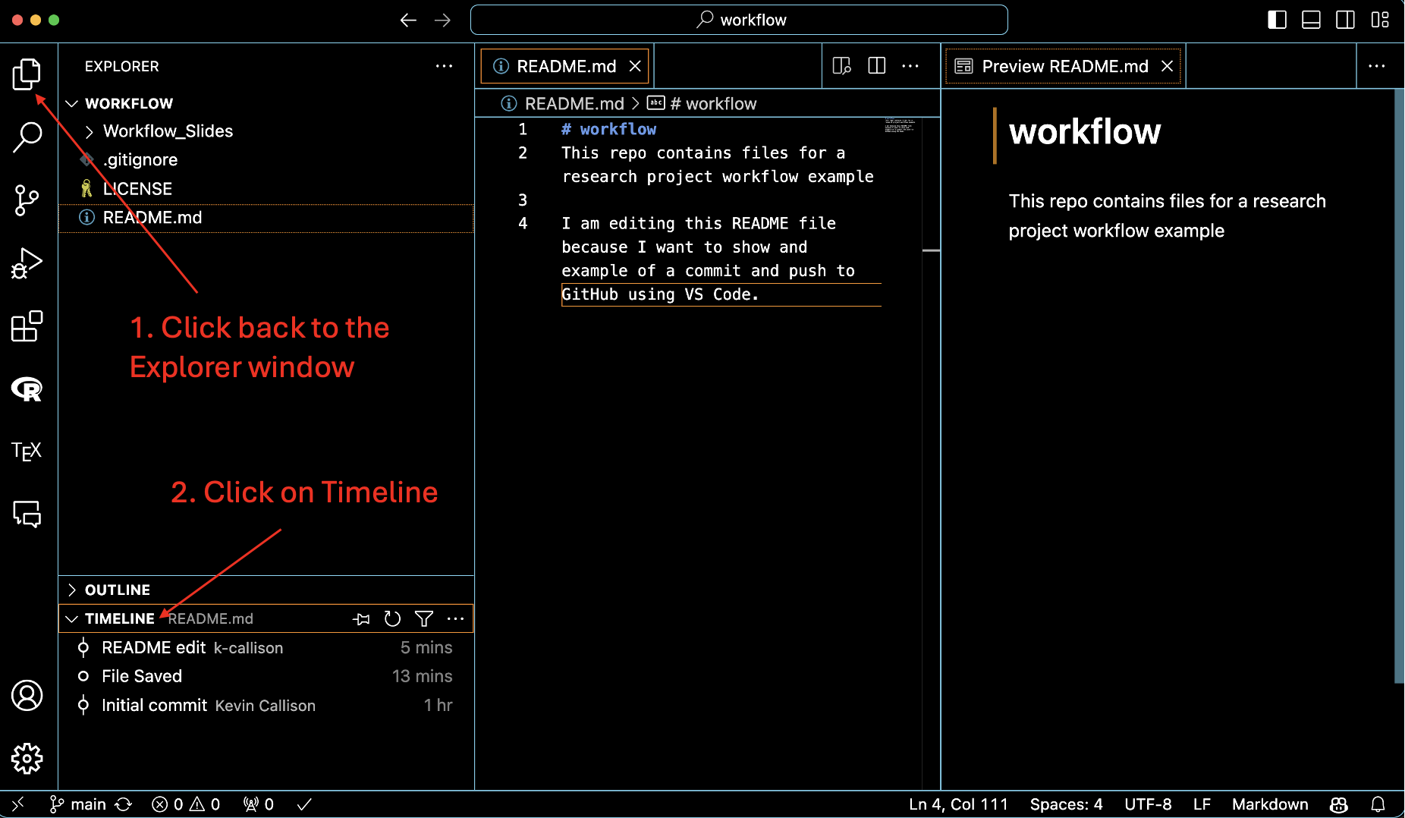Open Copilot status icon
Screen dimensions: 1405x818
(1339, 804)
